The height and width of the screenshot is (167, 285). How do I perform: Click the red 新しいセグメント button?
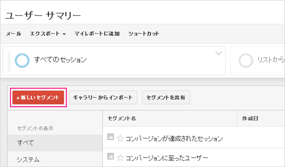[38, 97]
